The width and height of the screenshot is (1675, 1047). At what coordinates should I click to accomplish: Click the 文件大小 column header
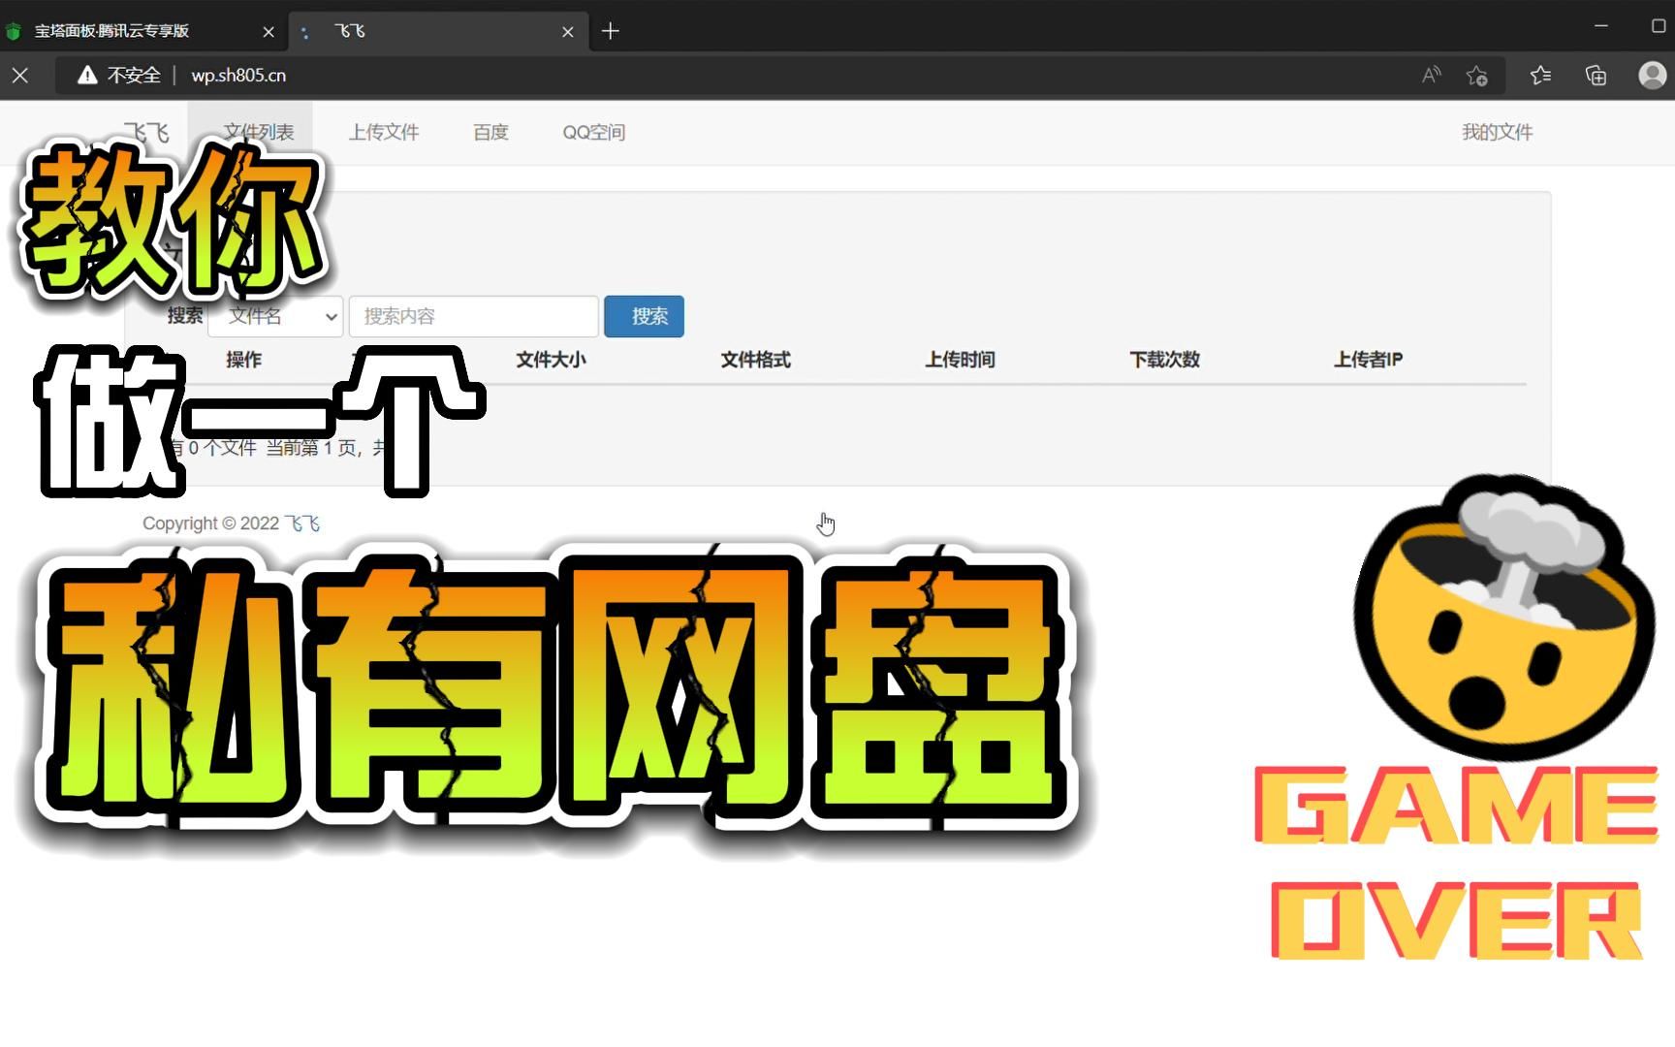point(551,360)
